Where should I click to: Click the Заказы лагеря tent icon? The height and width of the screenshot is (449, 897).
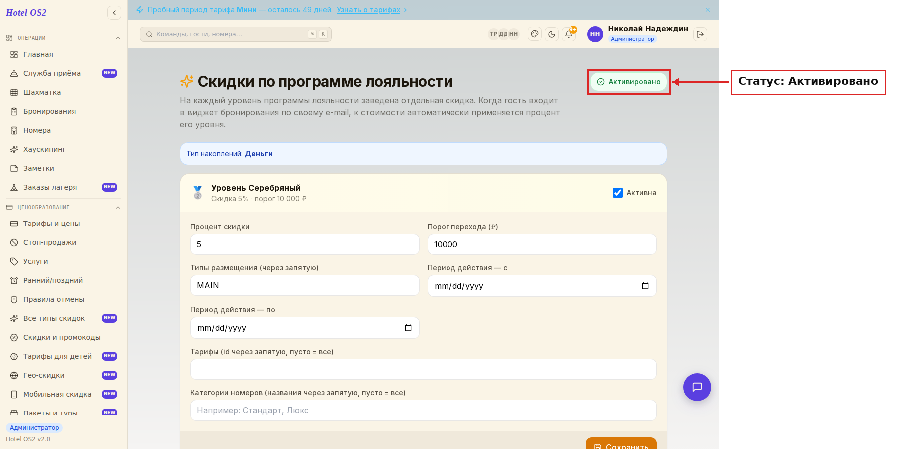14,187
